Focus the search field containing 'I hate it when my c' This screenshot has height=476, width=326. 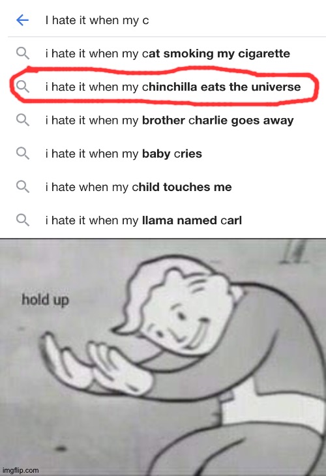(182, 20)
